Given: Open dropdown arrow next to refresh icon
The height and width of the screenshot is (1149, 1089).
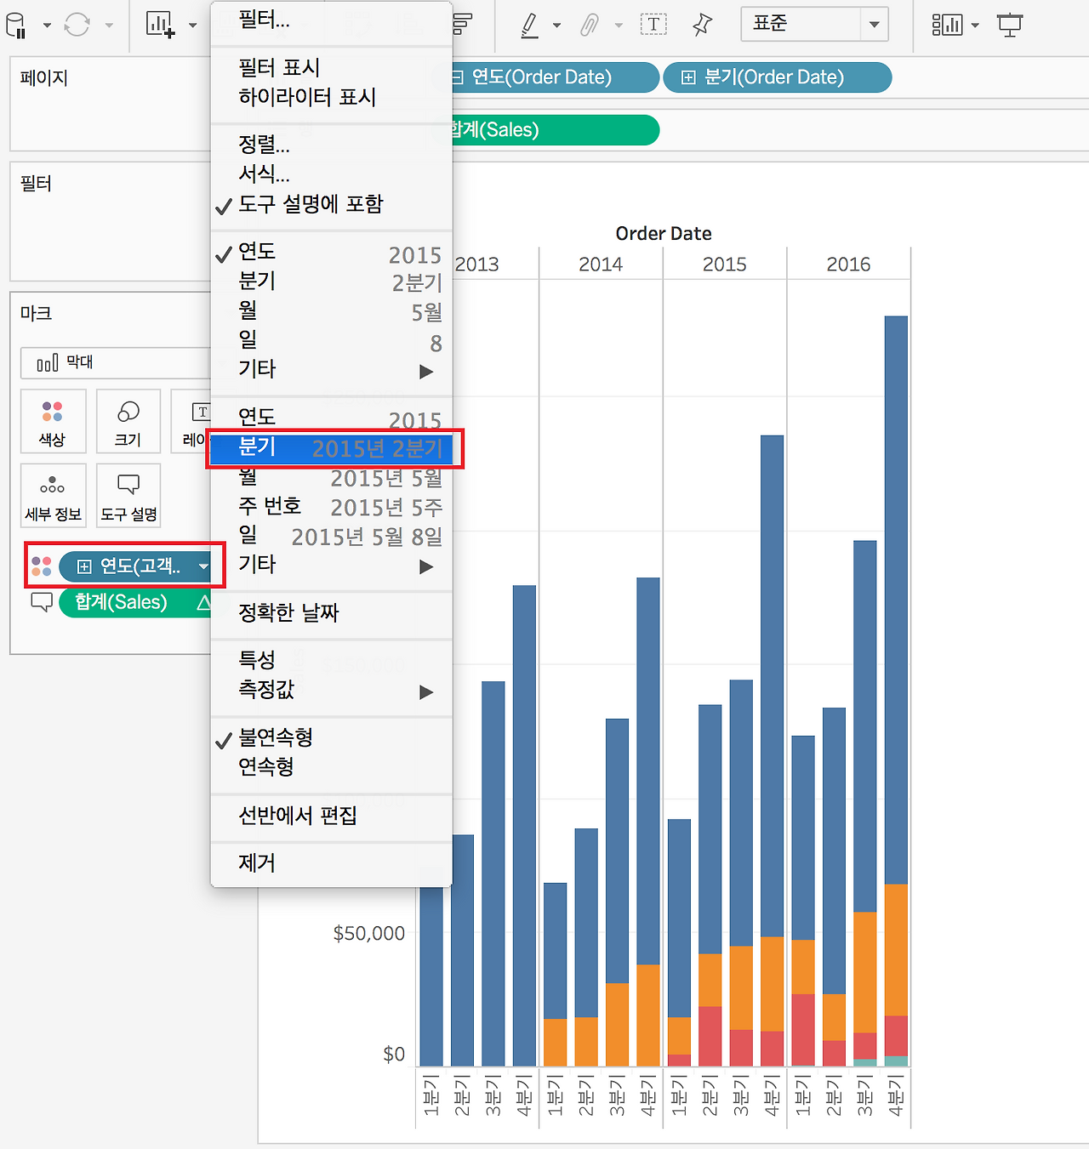Looking at the screenshot, I should (x=109, y=26).
